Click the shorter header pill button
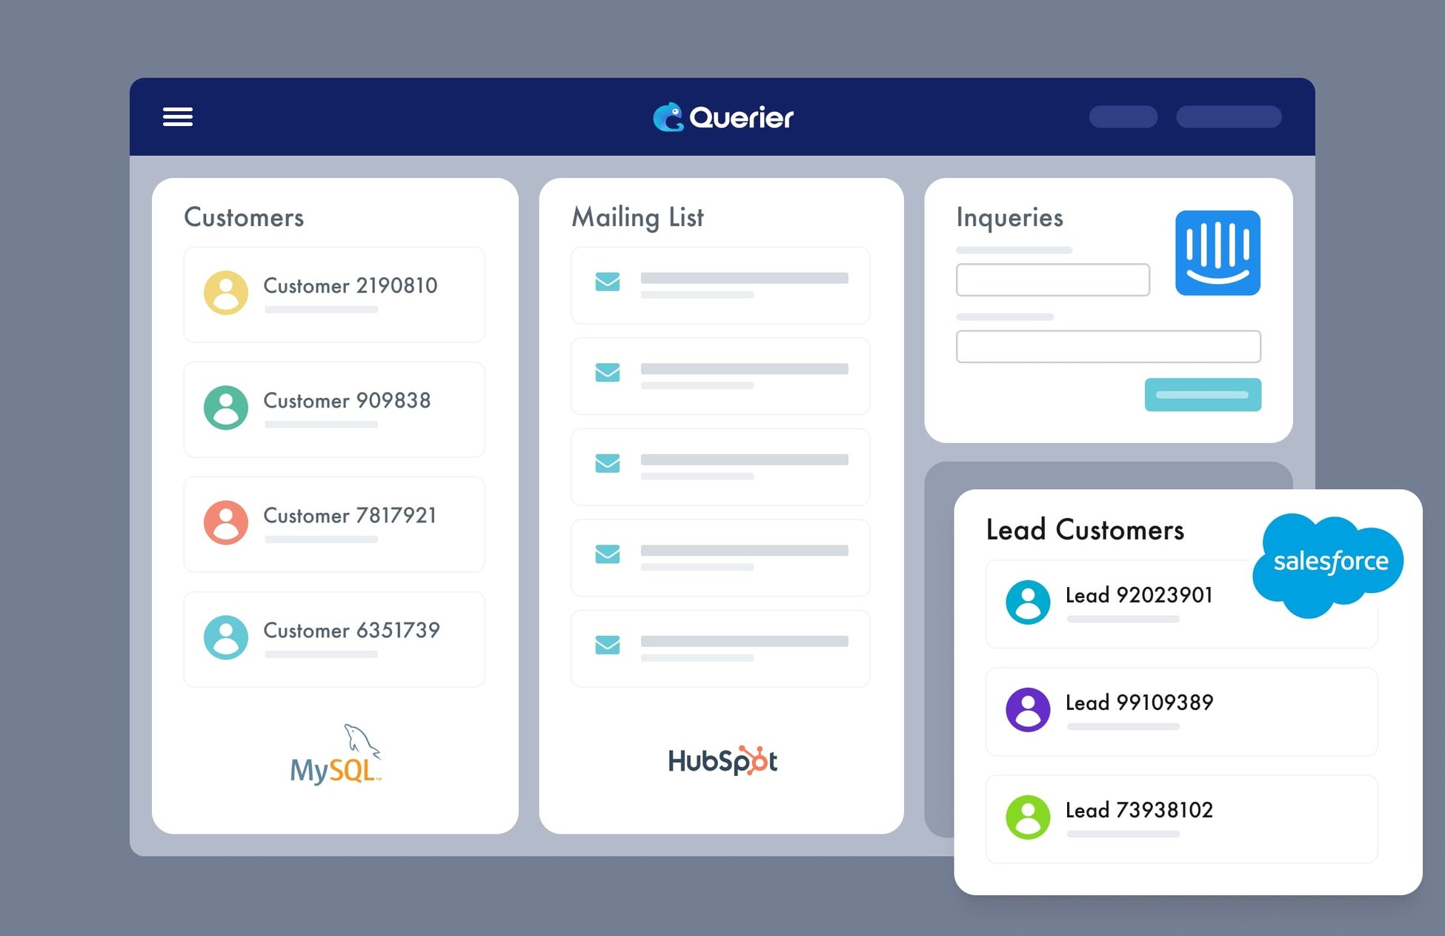Image resolution: width=1445 pixels, height=936 pixels. tap(1123, 117)
